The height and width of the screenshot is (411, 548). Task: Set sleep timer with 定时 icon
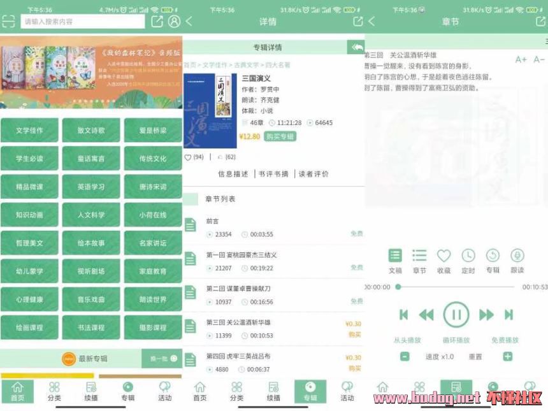pos(468,261)
